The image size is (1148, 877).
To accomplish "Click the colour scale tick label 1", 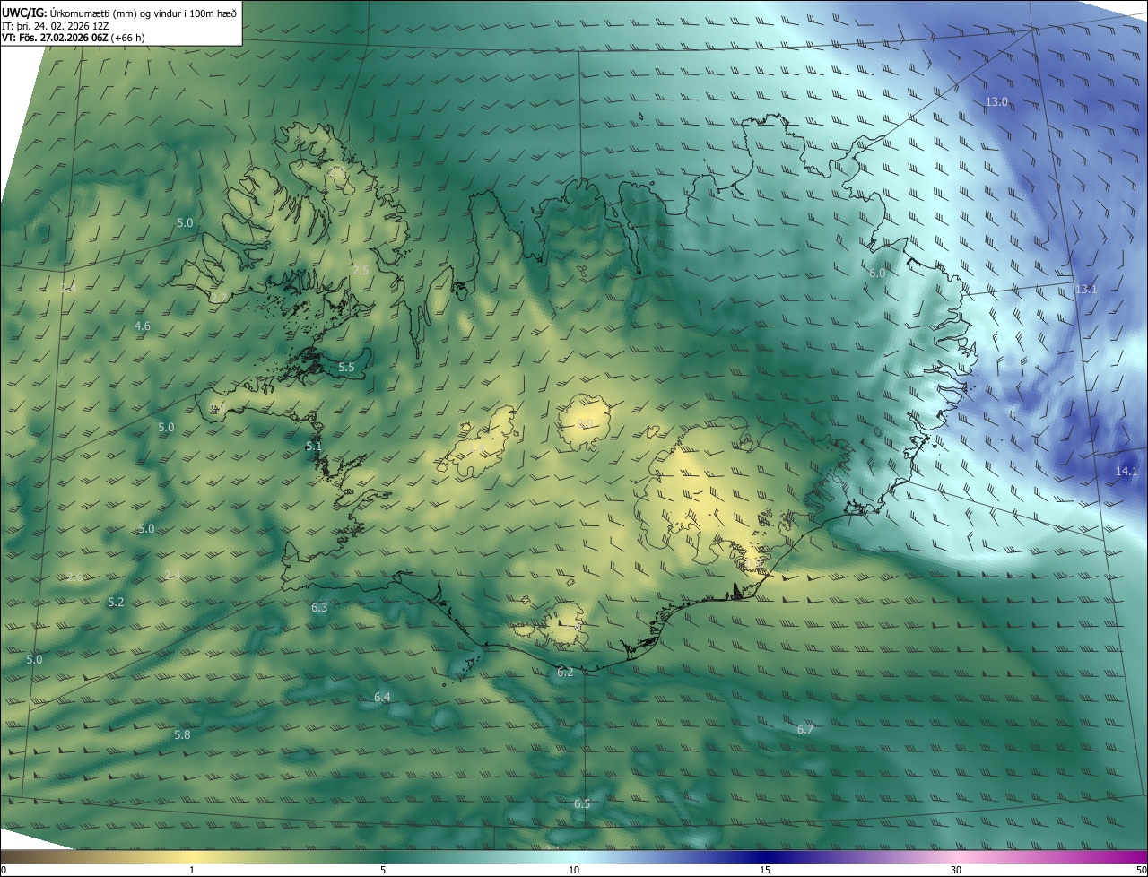I will (192, 871).
